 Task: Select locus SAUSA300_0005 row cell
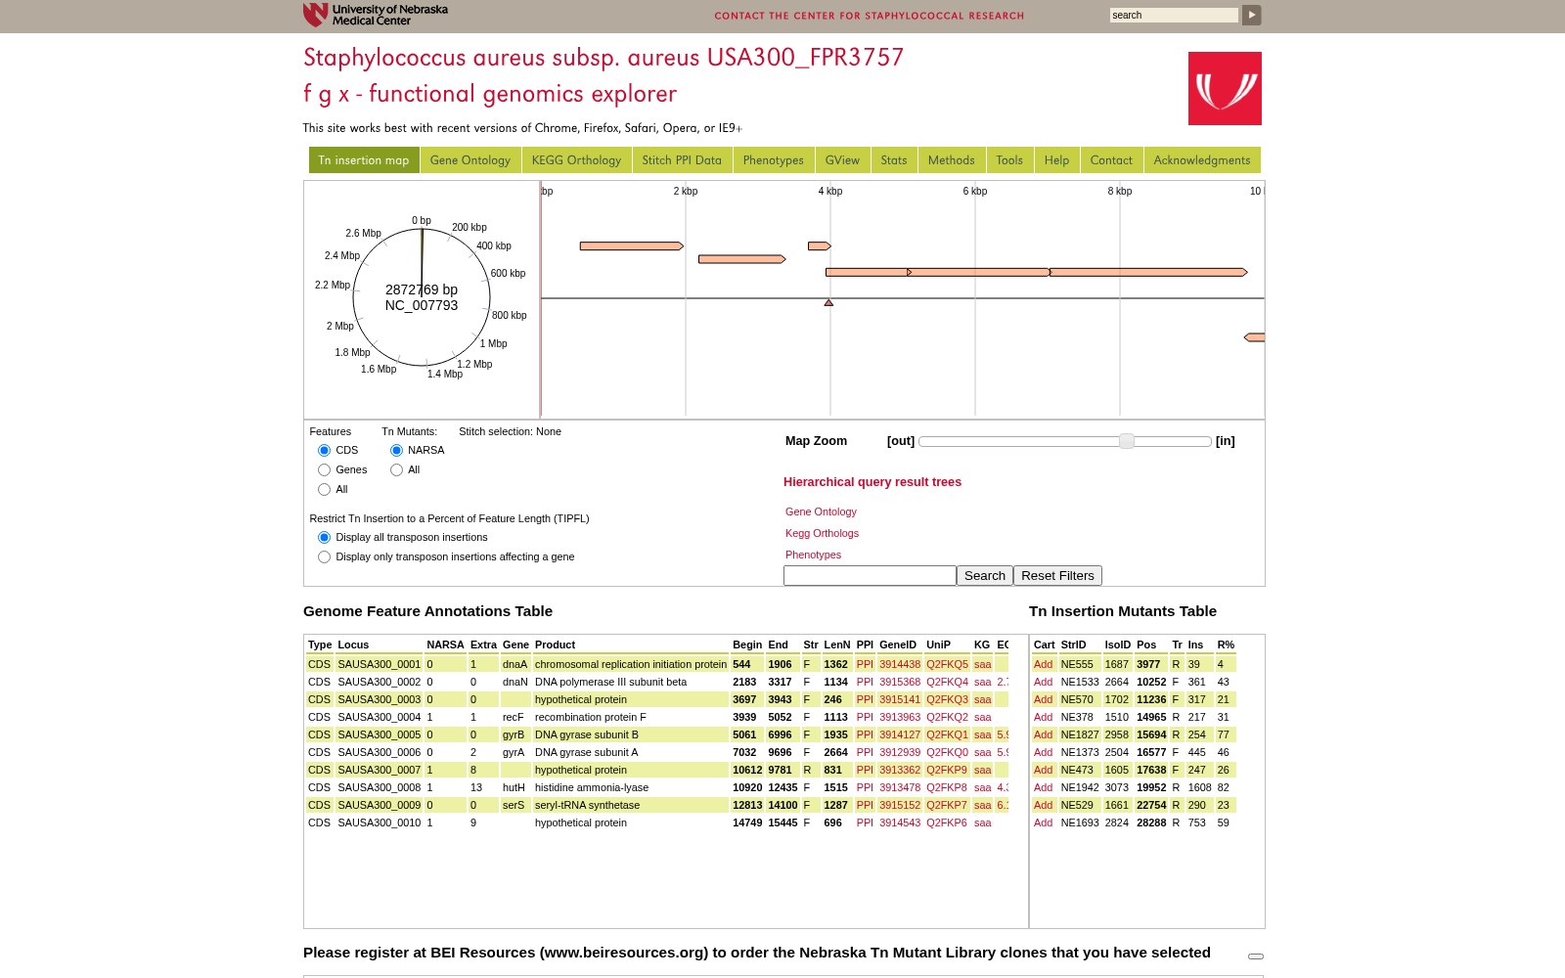click(380, 734)
